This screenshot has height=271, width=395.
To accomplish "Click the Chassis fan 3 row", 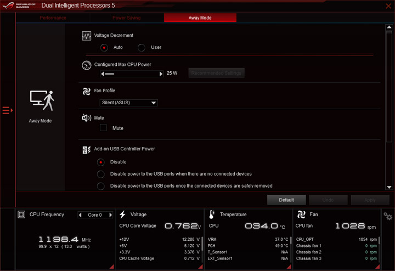I will [336, 258].
